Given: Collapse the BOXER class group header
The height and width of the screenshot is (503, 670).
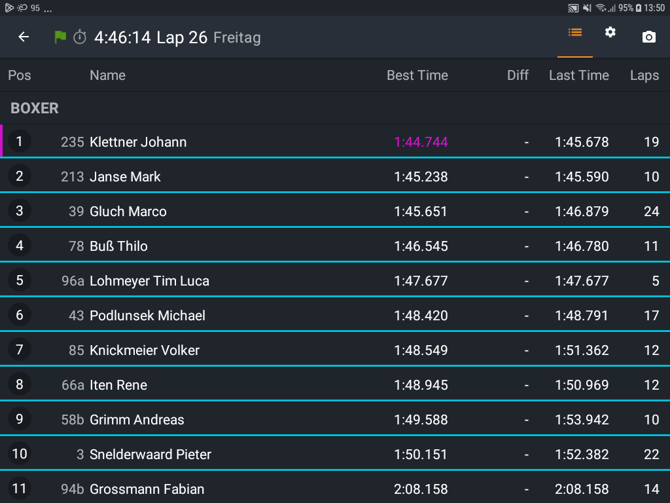Looking at the screenshot, I should pyautogui.click(x=35, y=108).
